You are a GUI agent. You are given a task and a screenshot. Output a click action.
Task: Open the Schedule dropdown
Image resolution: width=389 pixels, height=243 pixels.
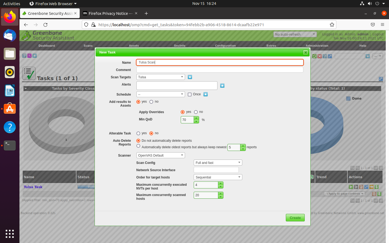(x=161, y=94)
